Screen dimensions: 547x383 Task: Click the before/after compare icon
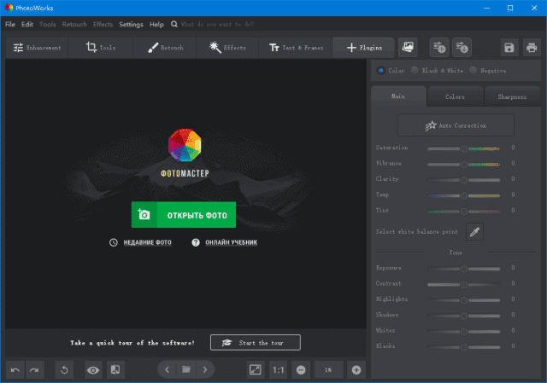(x=115, y=369)
